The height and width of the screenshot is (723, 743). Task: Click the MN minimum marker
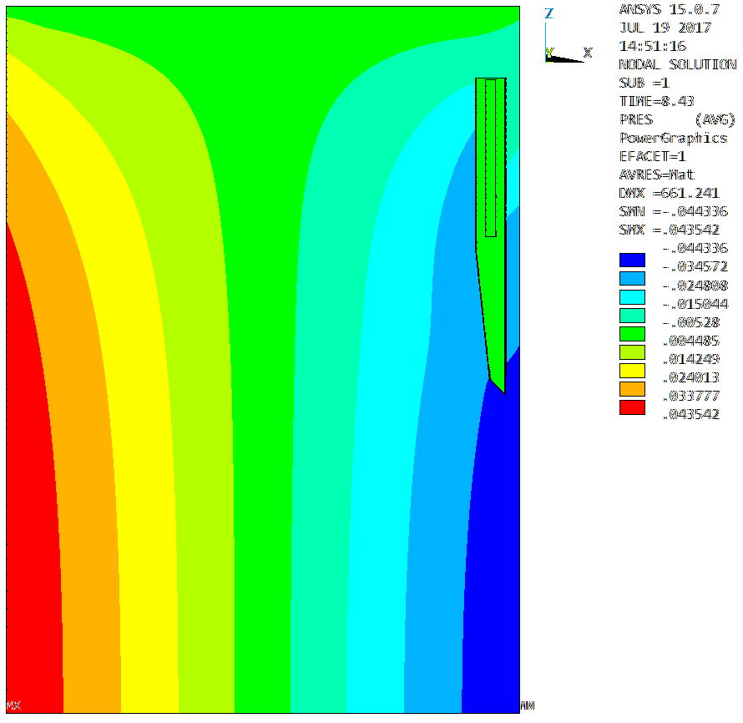coord(527,706)
